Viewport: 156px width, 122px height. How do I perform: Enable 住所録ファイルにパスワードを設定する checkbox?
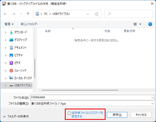click(69, 113)
